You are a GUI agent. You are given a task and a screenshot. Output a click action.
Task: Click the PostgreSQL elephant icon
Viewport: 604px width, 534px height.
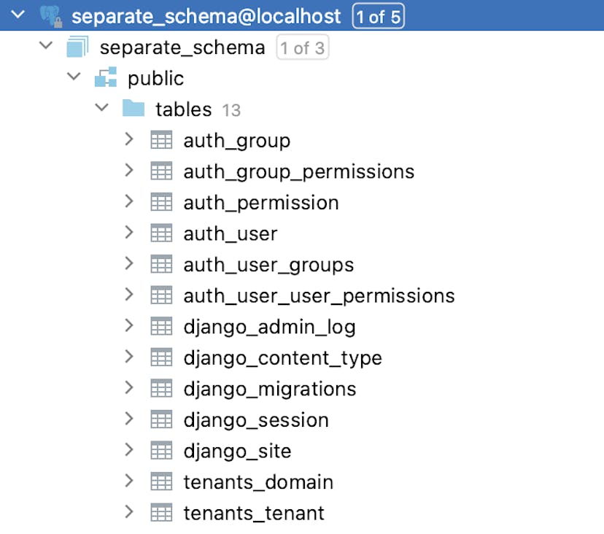(x=50, y=15)
